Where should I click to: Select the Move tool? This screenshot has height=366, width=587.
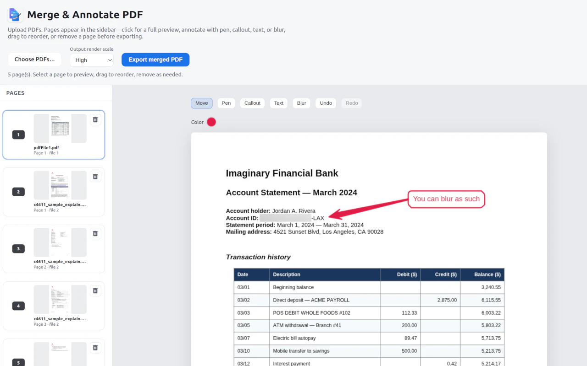pos(201,103)
